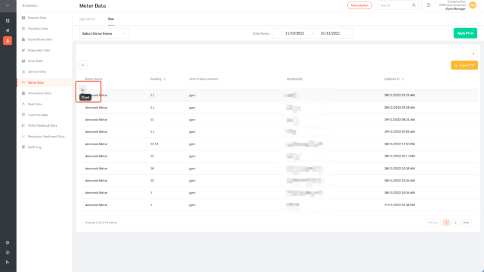Click the end date 01/12/2022
The image size is (484, 272).
[x=330, y=33]
